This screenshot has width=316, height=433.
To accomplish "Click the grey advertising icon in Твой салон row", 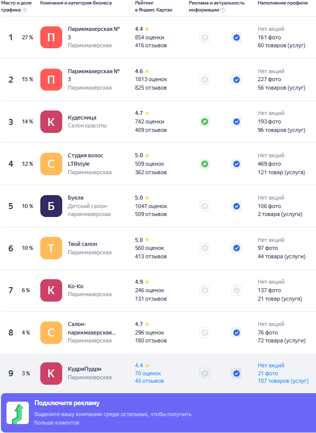I will coord(205,248).
